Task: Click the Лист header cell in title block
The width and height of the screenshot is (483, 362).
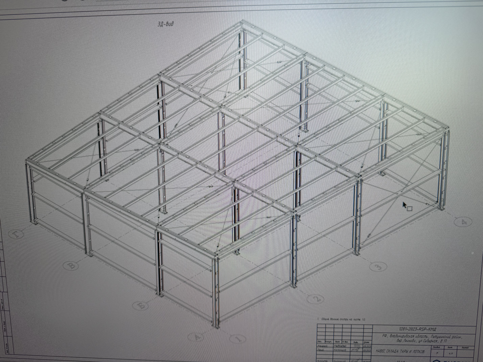Action: pyautogui.click(x=450, y=347)
